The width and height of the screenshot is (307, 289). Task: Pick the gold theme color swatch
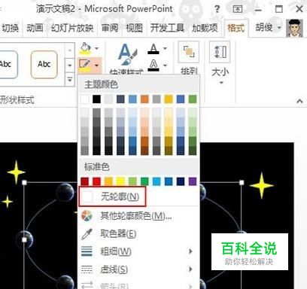(x=169, y=99)
